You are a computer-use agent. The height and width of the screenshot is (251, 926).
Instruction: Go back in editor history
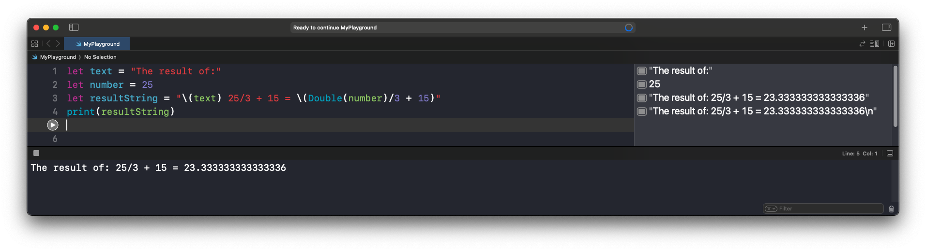(x=48, y=43)
